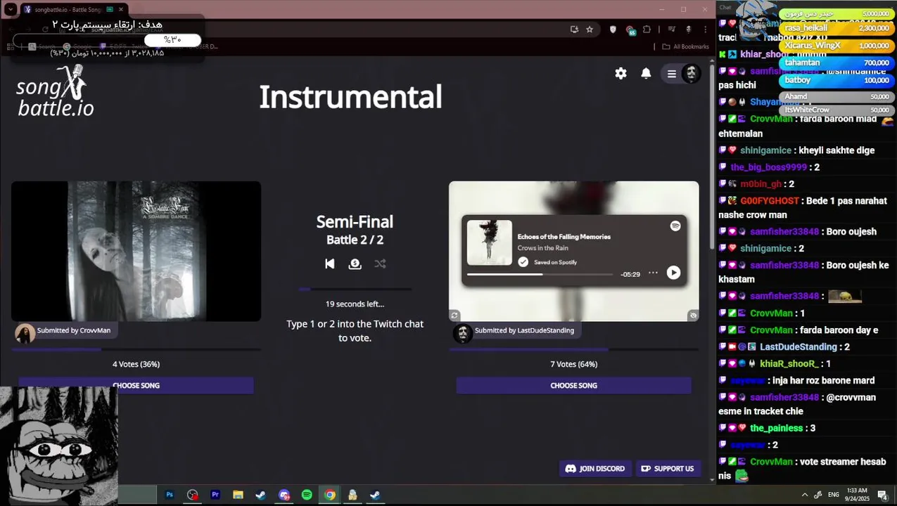Image resolution: width=897 pixels, height=506 pixels.
Task: Click the song title Echoes of the Falling Memories
Action: (564, 237)
